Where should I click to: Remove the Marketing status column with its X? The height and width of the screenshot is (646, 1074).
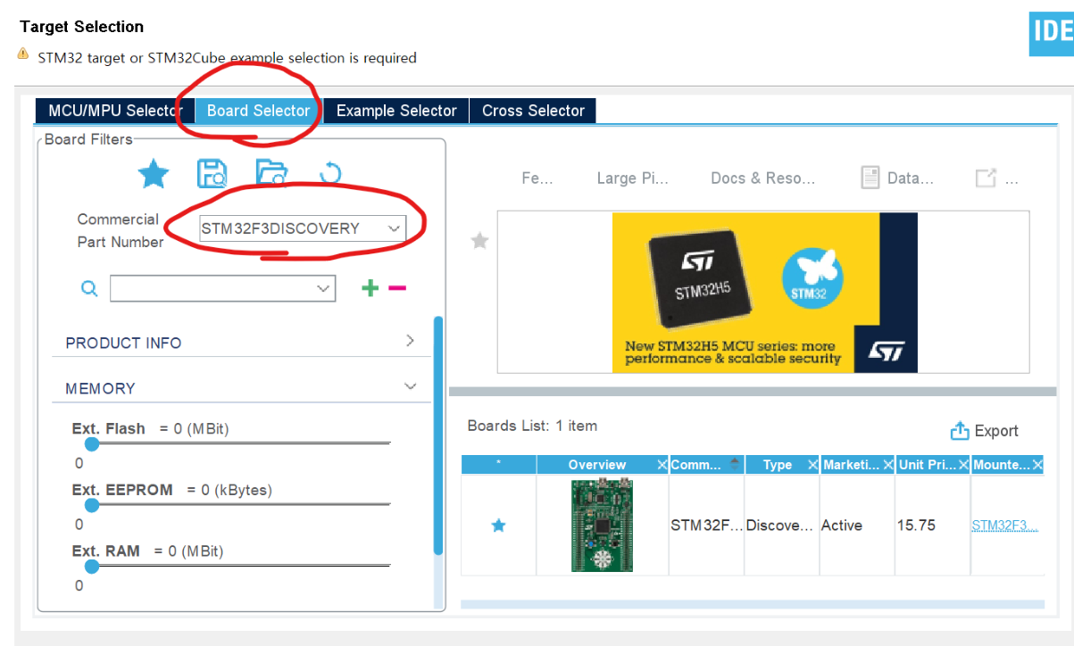(888, 465)
